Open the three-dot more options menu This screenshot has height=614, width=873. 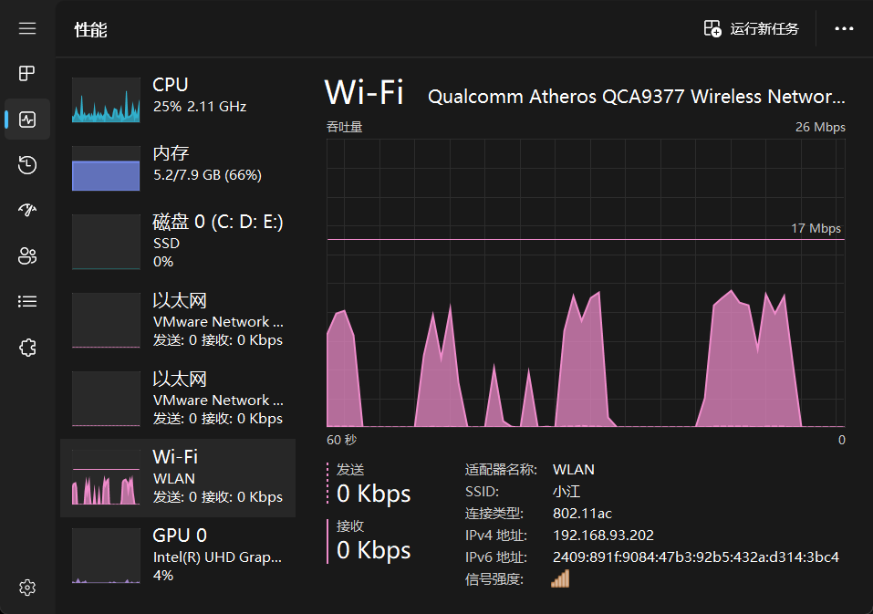pyautogui.click(x=844, y=28)
